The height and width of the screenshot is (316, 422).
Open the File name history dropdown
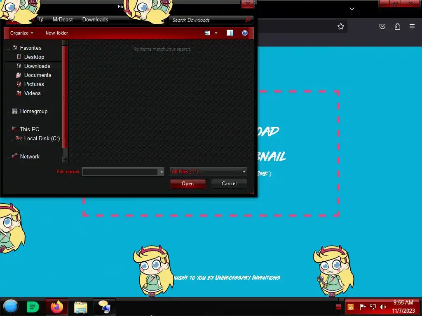coord(161,172)
